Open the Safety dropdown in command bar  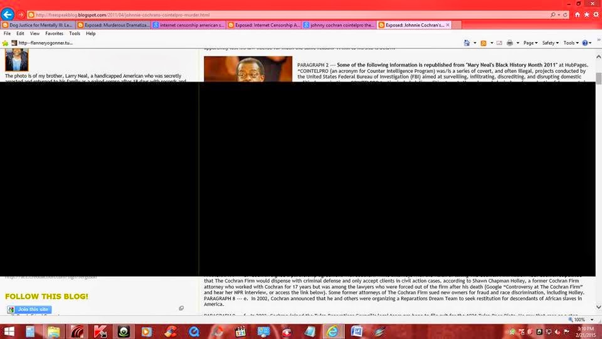pyautogui.click(x=550, y=43)
